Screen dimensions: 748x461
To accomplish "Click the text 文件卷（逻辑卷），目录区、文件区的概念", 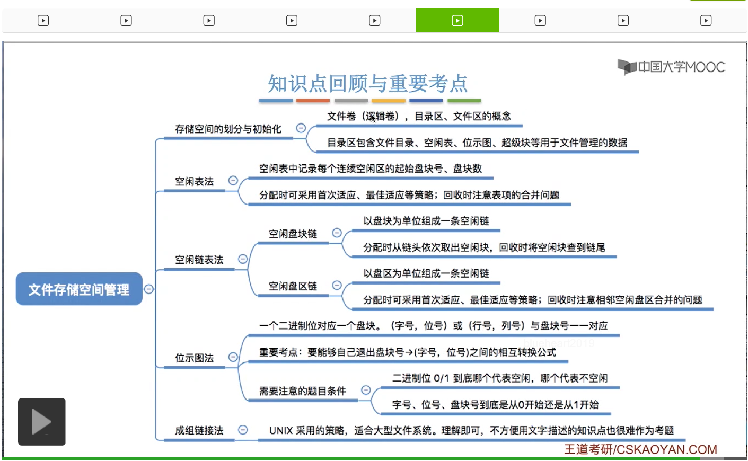I will coord(419,116).
